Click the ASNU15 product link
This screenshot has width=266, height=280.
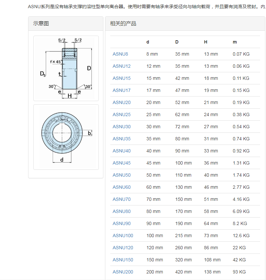coord(121,78)
